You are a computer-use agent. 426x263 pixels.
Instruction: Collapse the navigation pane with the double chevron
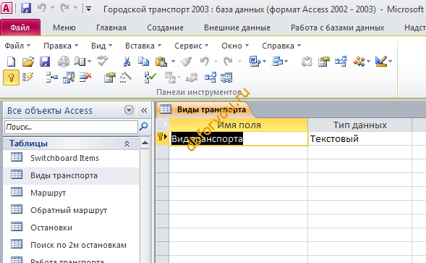[144, 111]
